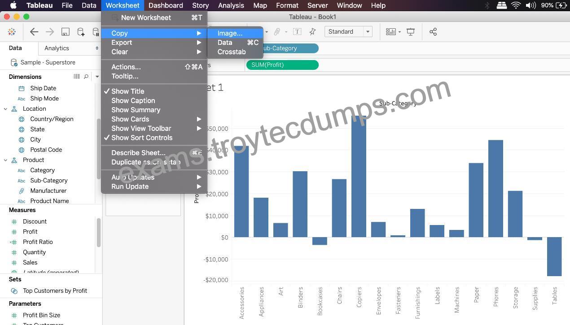Viewport: 570px width, 325px height.
Task: Choose Data from the Copy submenu
Action: point(235,43)
